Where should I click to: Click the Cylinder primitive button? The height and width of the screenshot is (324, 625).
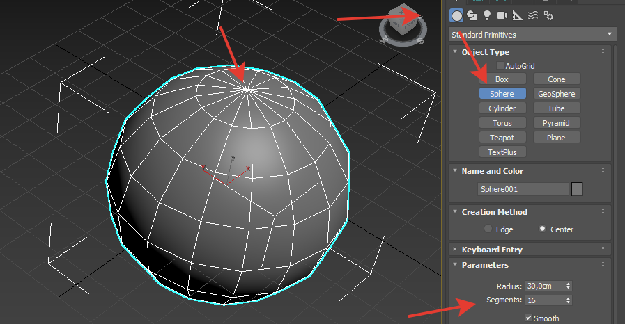tap(502, 108)
